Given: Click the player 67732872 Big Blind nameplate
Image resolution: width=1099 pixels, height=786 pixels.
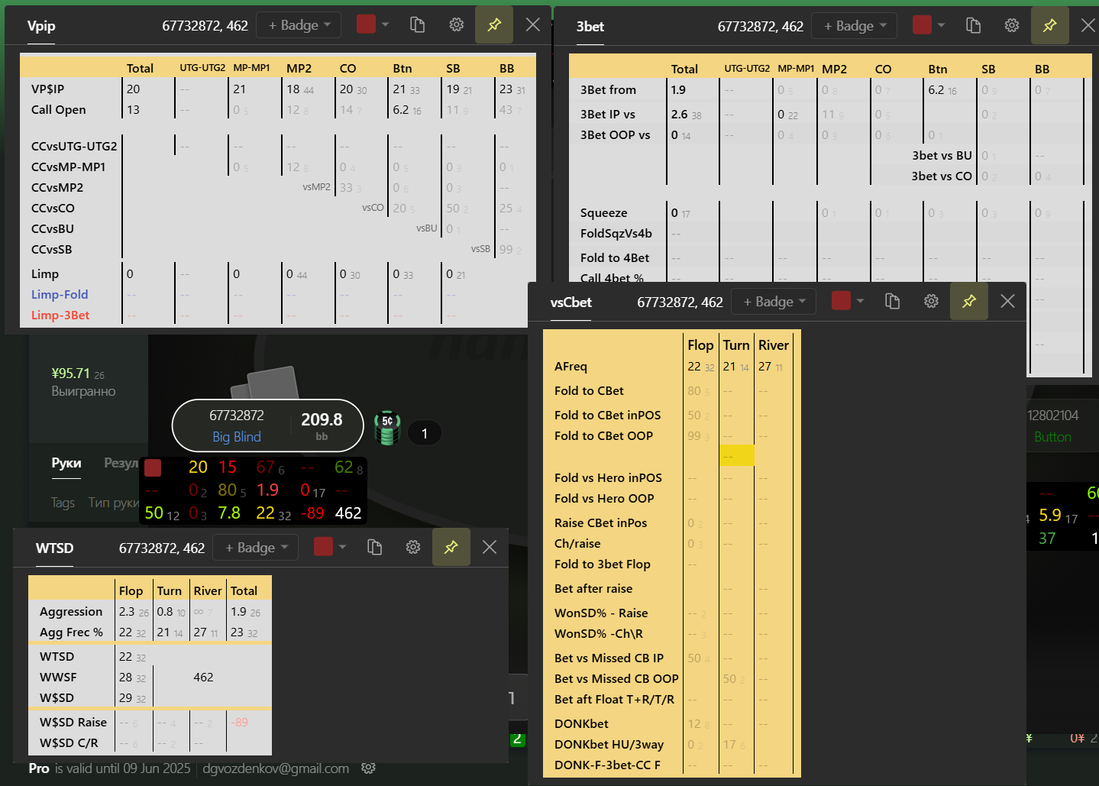Looking at the screenshot, I should (267, 425).
